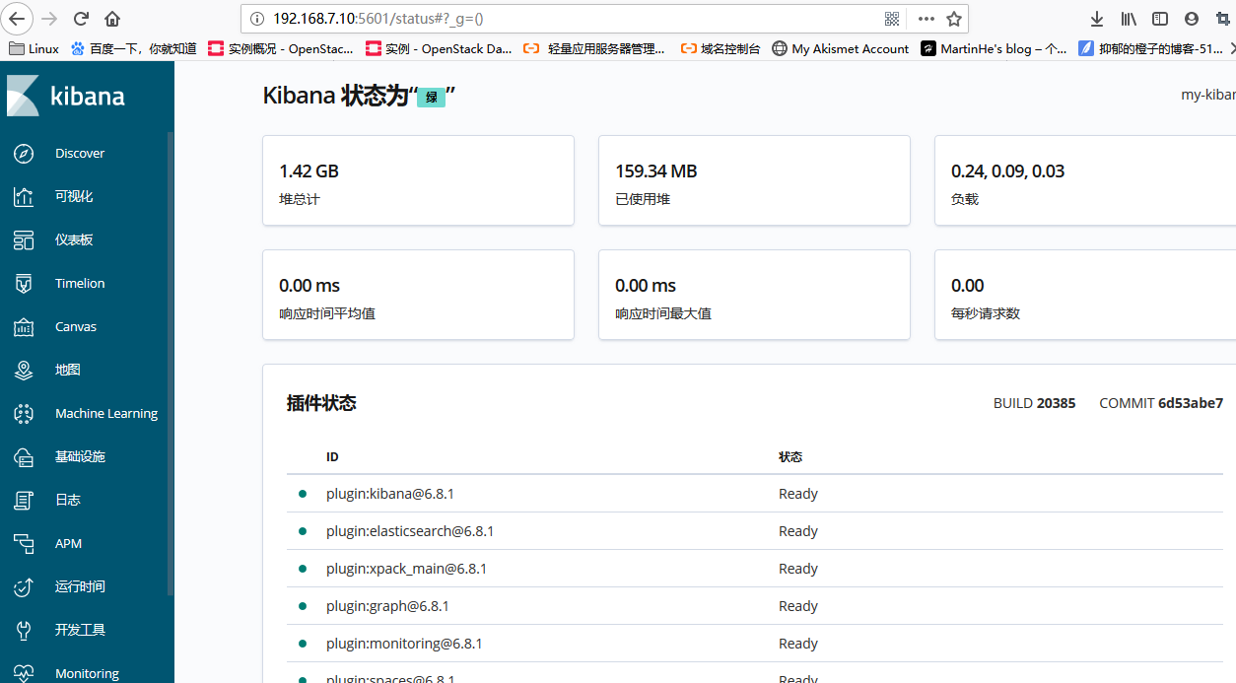Open Canvas via its sidebar icon

[x=24, y=327]
